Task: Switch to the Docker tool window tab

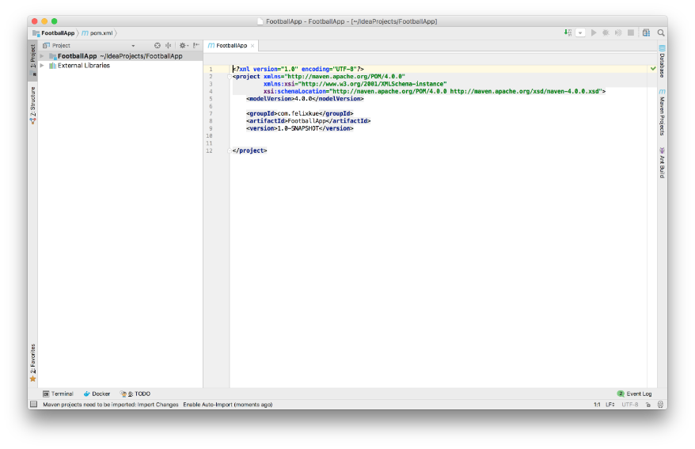Action: point(97,394)
